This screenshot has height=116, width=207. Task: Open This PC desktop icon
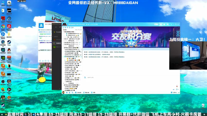click(x=3, y=4)
